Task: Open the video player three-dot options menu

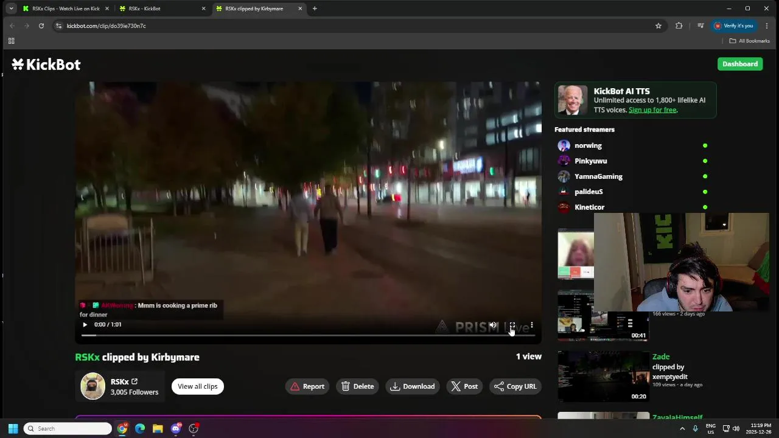Action: click(531, 325)
